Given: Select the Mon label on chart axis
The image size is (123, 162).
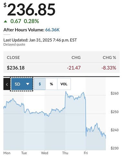Looking at the screenshot, I should (7, 153).
